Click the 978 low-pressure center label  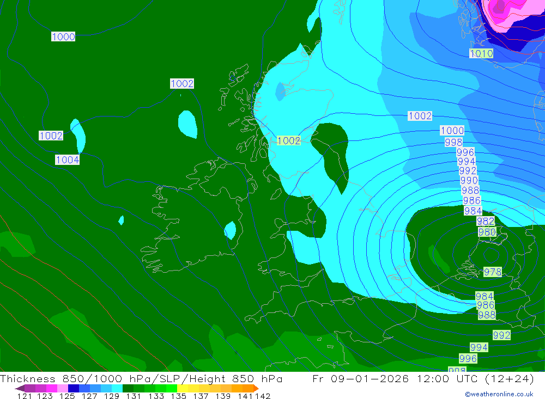pyautogui.click(x=493, y=272)
